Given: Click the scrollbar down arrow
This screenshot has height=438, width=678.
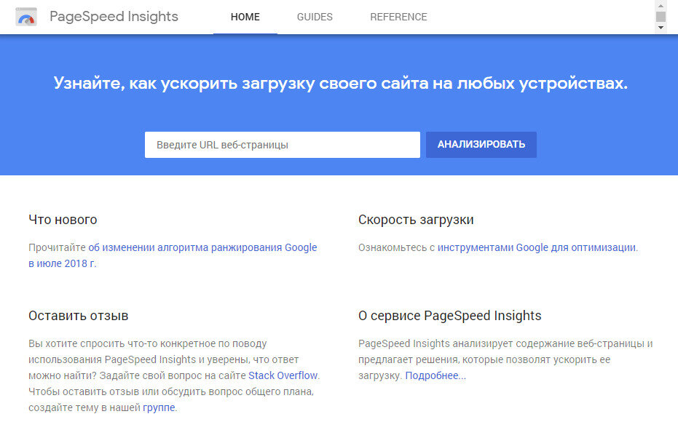Looking at the screenshot, I should 661,28.
